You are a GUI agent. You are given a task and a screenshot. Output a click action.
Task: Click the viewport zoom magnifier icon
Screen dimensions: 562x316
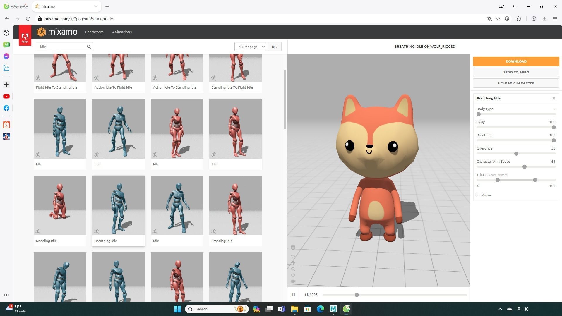[293, 269]
